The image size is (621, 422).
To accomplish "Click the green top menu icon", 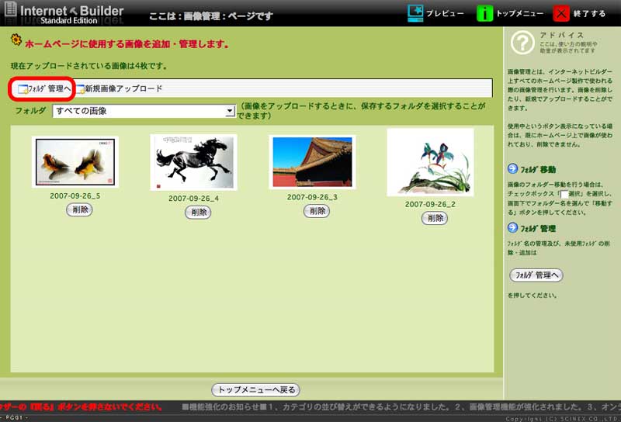I will coord(484,13).
